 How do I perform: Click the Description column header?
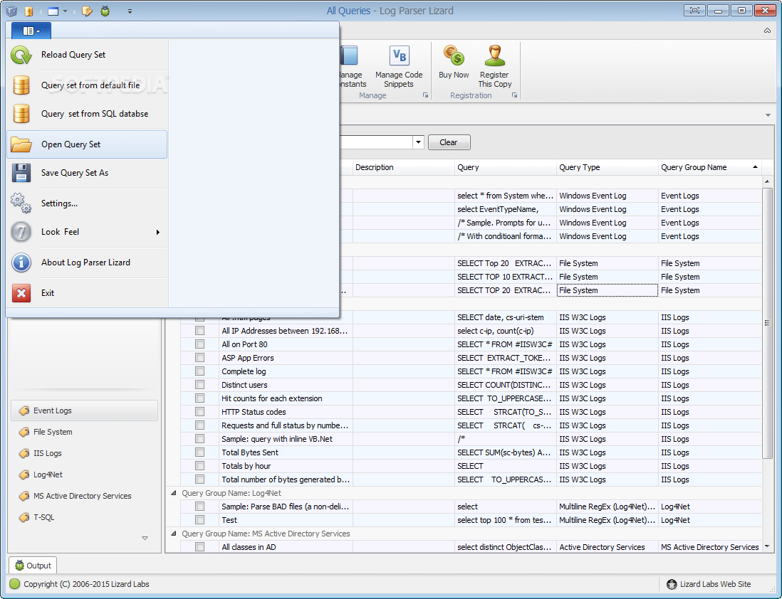click(x=404, y=167)
